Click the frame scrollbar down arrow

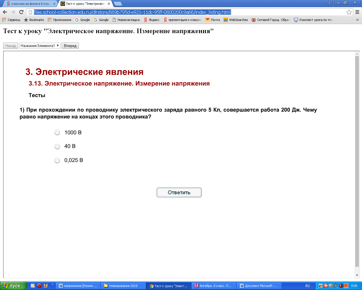point(357,275)
